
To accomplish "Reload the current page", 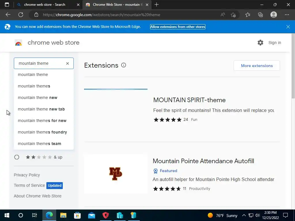I will coord(21,15).
